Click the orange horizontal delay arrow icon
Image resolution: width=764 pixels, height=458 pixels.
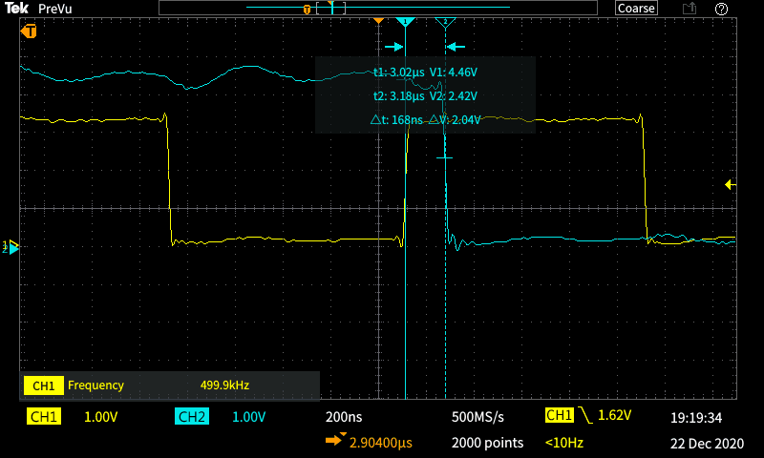(x=335, y=441)
